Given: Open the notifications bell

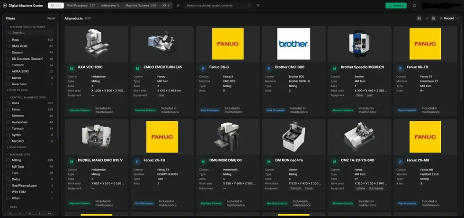Looking at the screenshot, I should (415, 6).
